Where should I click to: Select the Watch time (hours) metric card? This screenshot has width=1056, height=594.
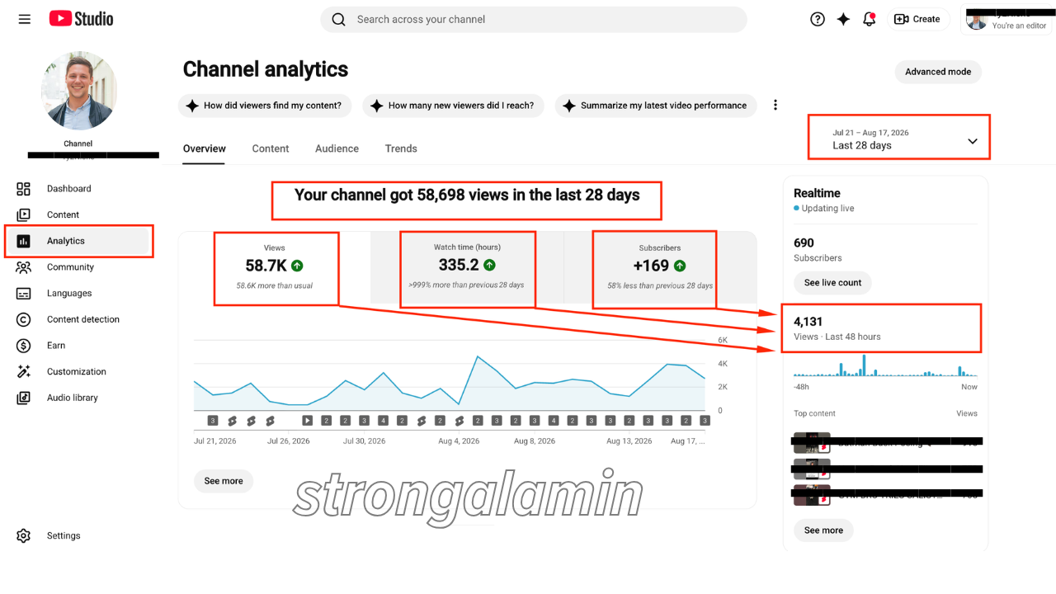tap(467, 267)
